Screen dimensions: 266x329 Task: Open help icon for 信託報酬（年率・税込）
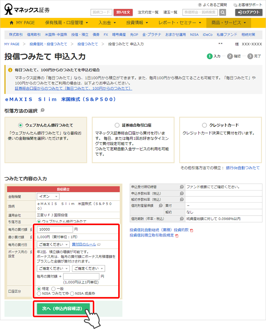tap(181, 219)
